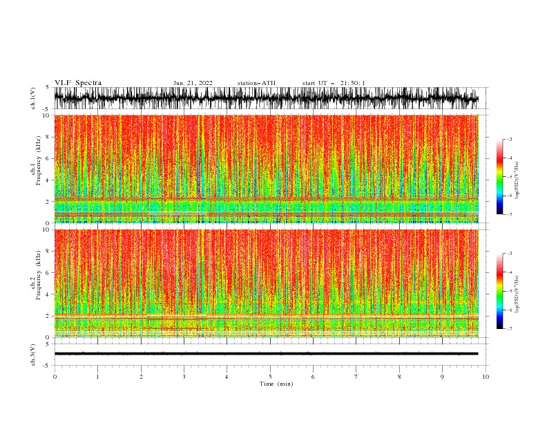547x423 pixels.
Task: Click the "6" frequency tick of ch.2 spectrogram
Action: point(48,273)
